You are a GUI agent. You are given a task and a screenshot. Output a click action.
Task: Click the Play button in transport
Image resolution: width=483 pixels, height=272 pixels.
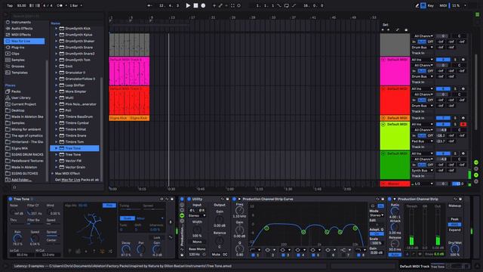(188, 5)
